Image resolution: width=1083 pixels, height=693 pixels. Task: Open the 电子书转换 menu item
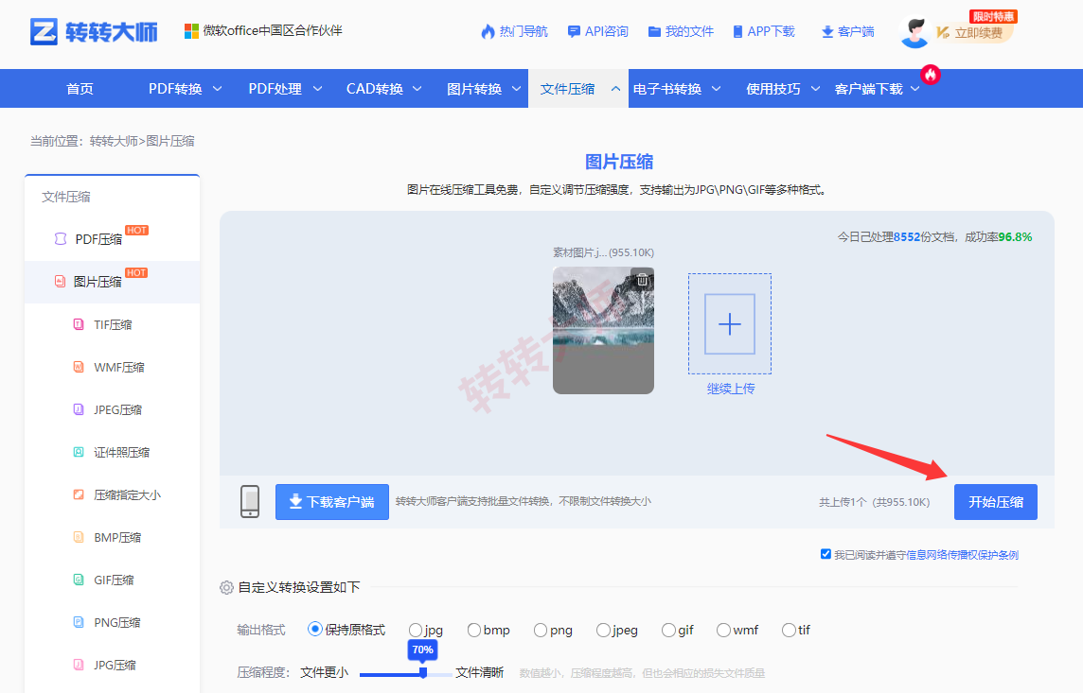667,88
